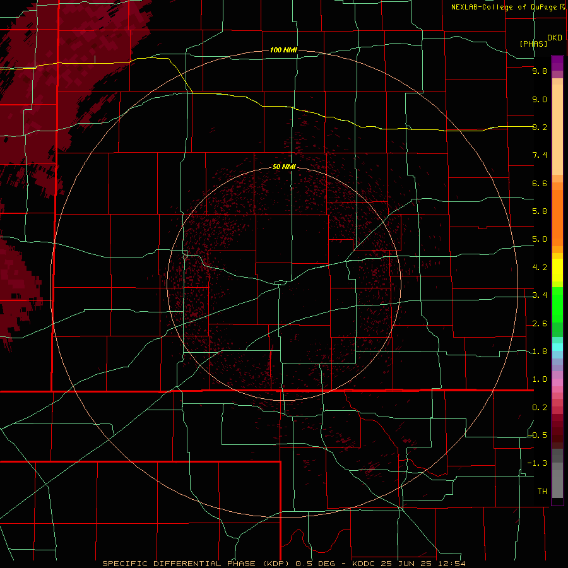Pick the cyan band of the color scale
568x568 pixels.
[557, 347]
